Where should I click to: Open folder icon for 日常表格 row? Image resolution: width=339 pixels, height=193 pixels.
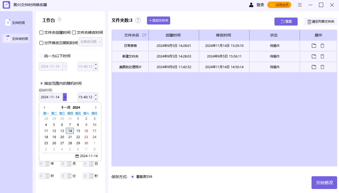pos(314,46)
